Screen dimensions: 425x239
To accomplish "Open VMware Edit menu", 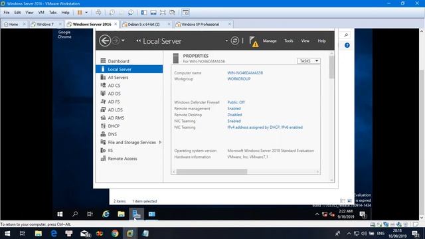I will 17,13.
